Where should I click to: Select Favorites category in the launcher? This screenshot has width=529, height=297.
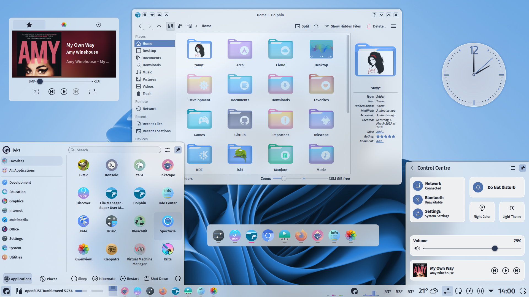[x=32, y=161]
